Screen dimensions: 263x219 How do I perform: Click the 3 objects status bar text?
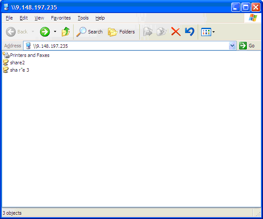tap(12, 213)
